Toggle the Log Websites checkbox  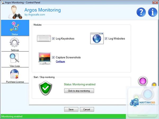106,39
